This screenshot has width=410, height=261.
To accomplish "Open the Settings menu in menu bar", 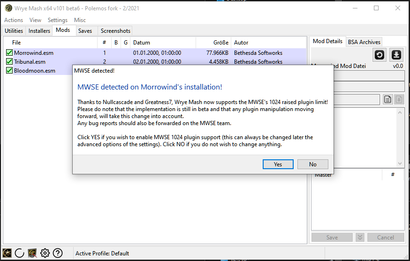I will coord(58,20).
